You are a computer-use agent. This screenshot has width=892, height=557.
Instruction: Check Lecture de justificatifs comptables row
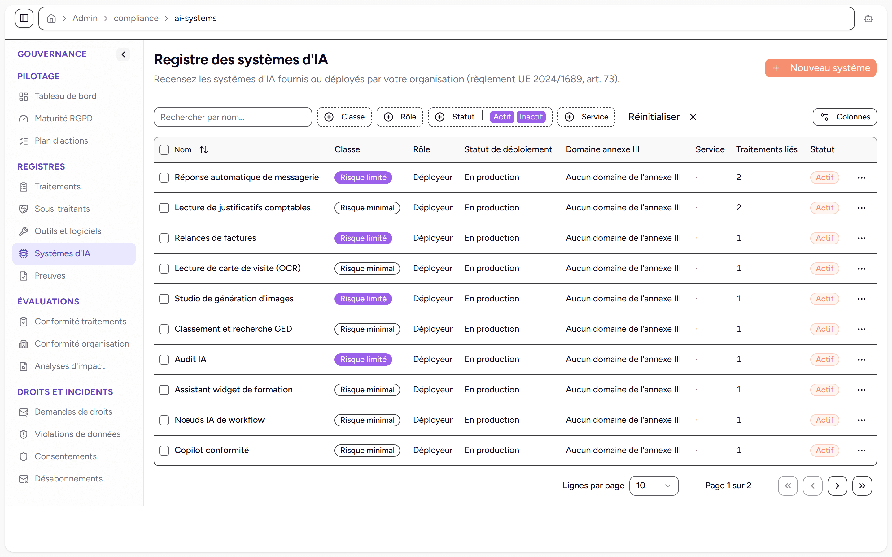(x=164, y=208)
